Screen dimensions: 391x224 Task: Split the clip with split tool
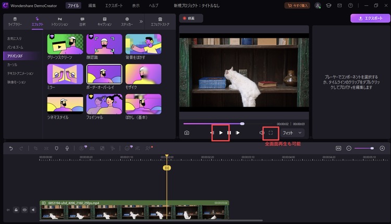point(46,149)
